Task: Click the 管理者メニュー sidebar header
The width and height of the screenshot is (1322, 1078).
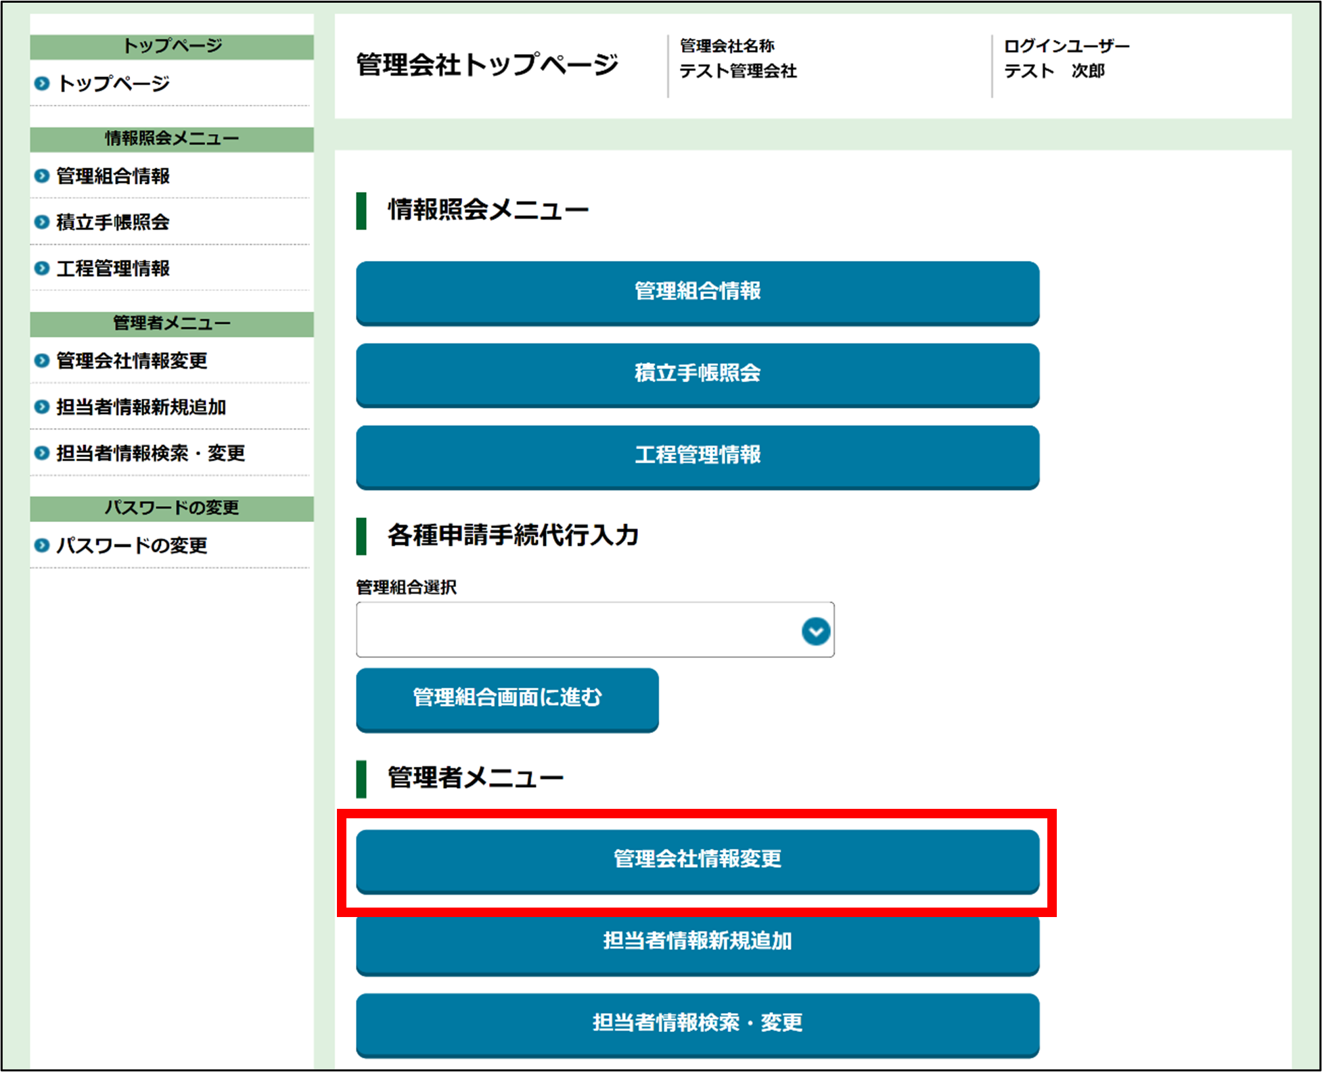Action: (x=172, y=323)
